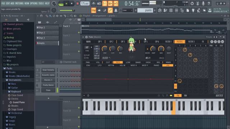Open the browser view icon
The image size is (230, 129).
point(182,10)
